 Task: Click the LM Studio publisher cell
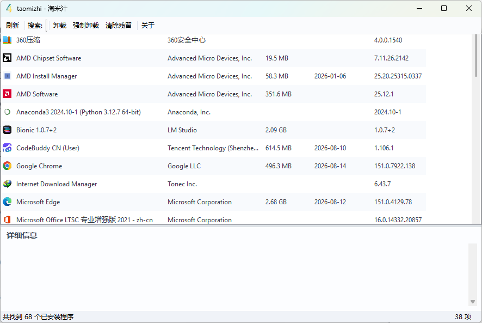point(182,130)
